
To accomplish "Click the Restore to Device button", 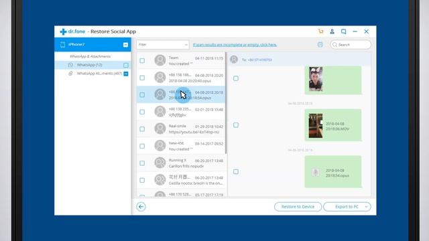I will tap(298, 207).
